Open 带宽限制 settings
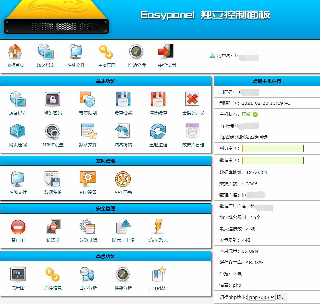Screen dimensions: 320x304 tap(88, 99)
